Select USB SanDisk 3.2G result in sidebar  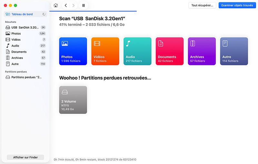pyautogui.click(x=25, y=27)
